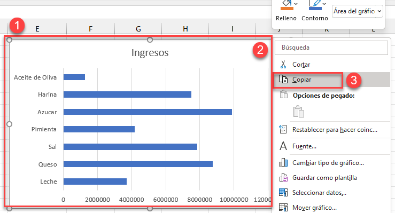Click the reset icon beside Restablecer para hacer coinc...
395x213 pixels.
pos(283,130)
